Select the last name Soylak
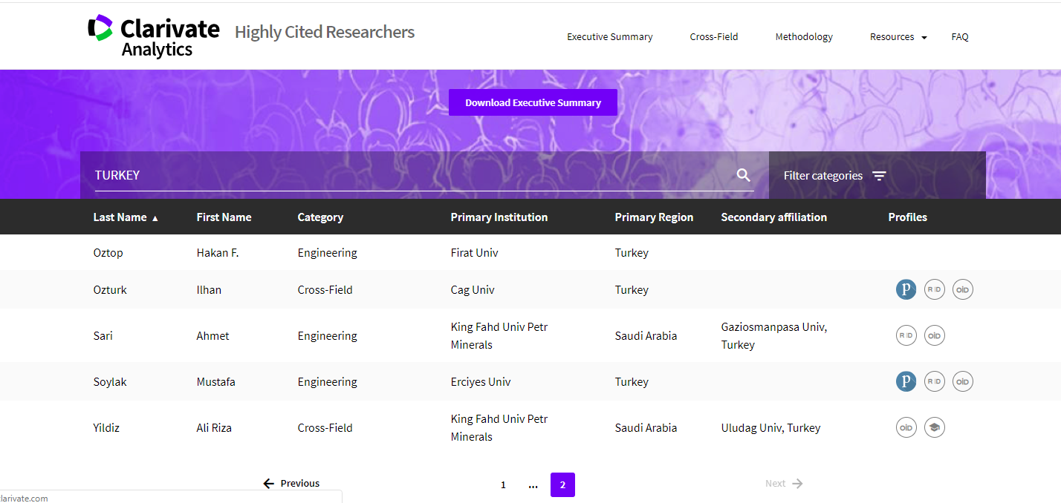 click(110, 381)
